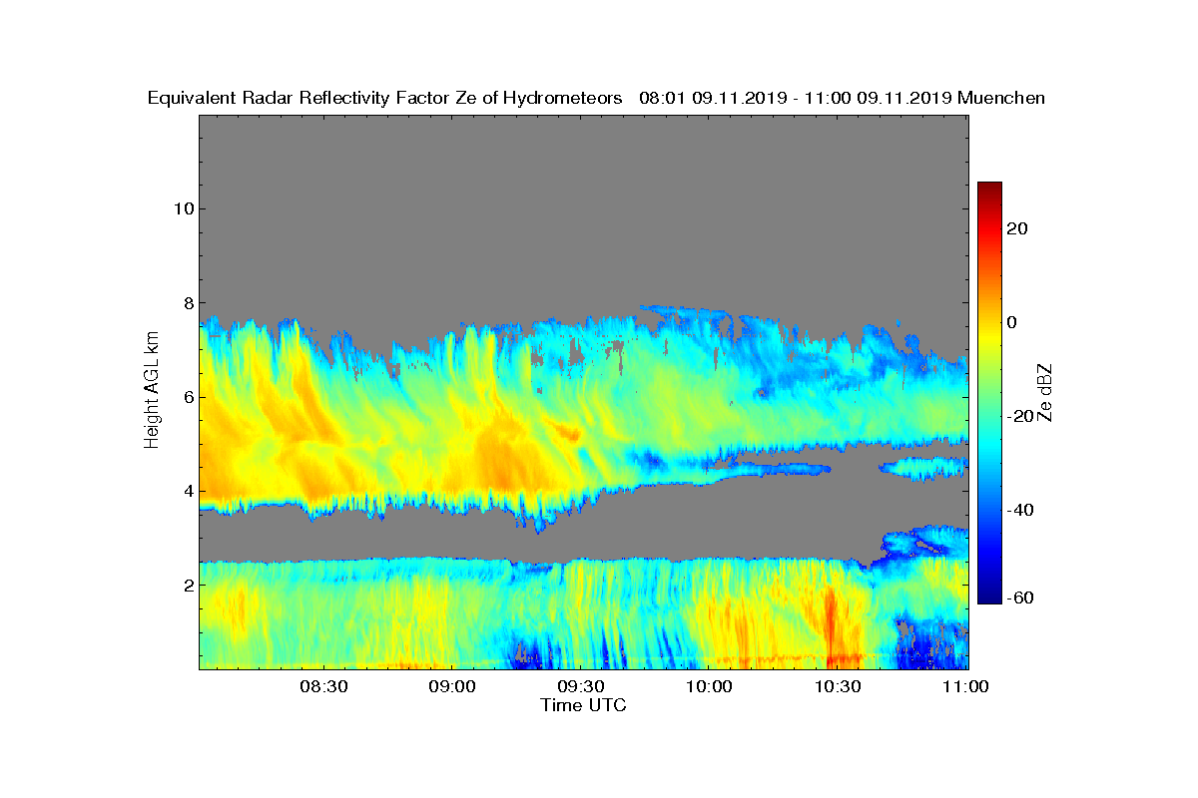Click the reflectivity color scale bar
Screen dimensions: 1198x798
click(x=989, y=393)
